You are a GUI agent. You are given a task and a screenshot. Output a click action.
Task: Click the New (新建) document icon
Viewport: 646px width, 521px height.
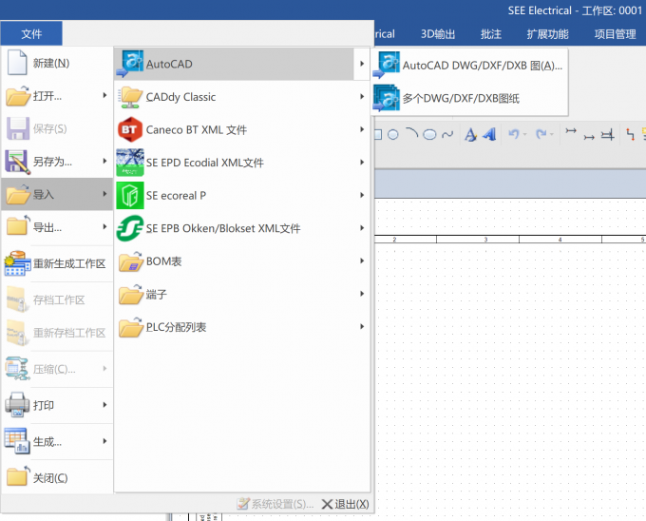click(x=17, y=62)
